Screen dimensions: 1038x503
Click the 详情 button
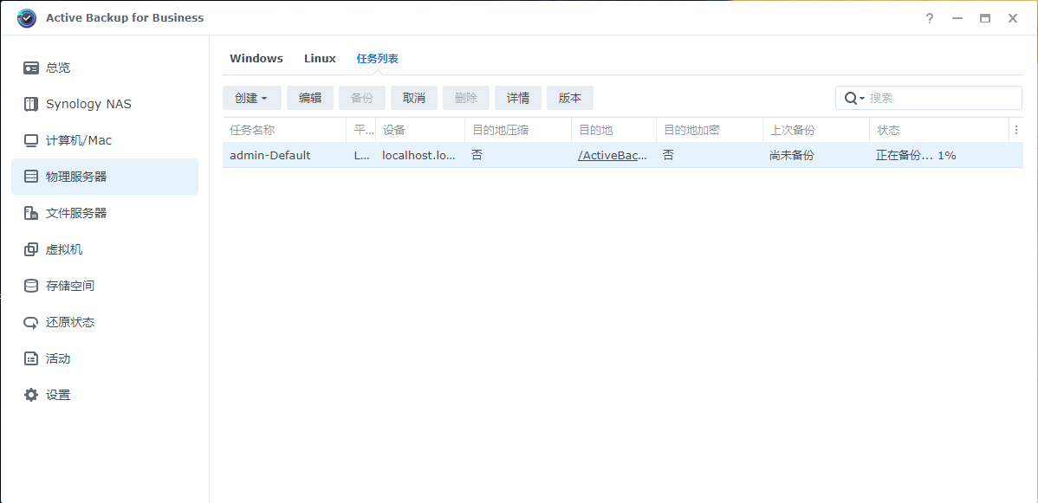coord(517,98)
